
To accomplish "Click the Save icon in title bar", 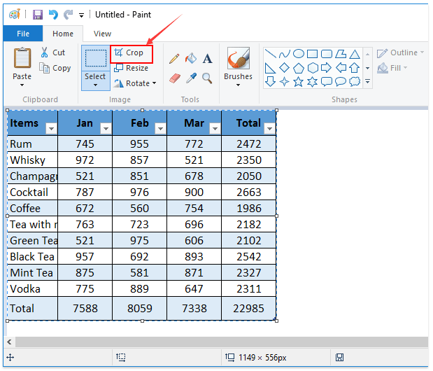I will tap(38, 14).
